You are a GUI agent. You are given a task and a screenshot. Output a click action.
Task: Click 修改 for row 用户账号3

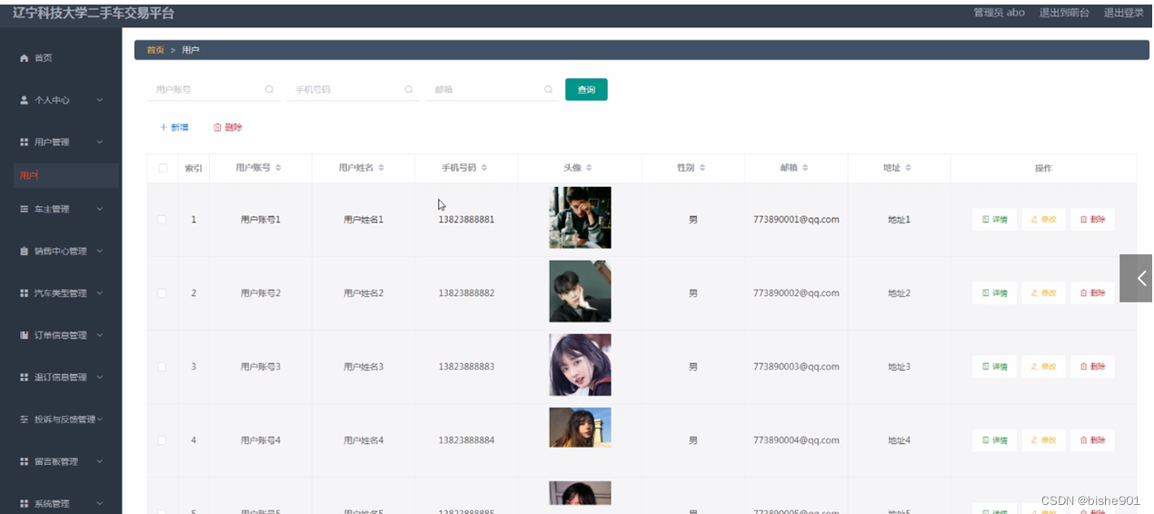pos(1043,366)
